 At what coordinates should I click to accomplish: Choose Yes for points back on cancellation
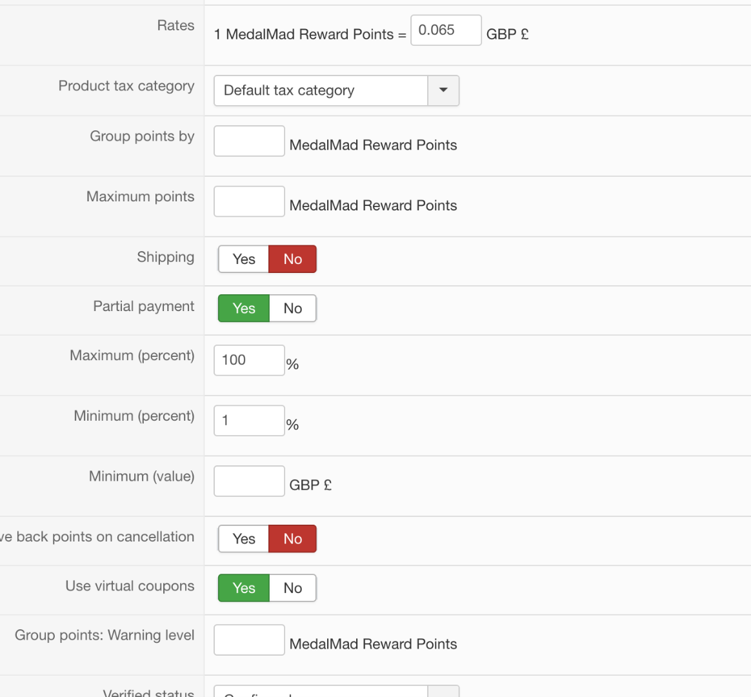tap(244, 539)
